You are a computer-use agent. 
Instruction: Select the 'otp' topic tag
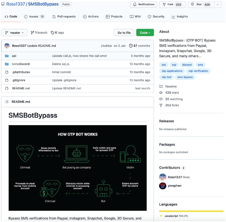(x=174, y=65)
